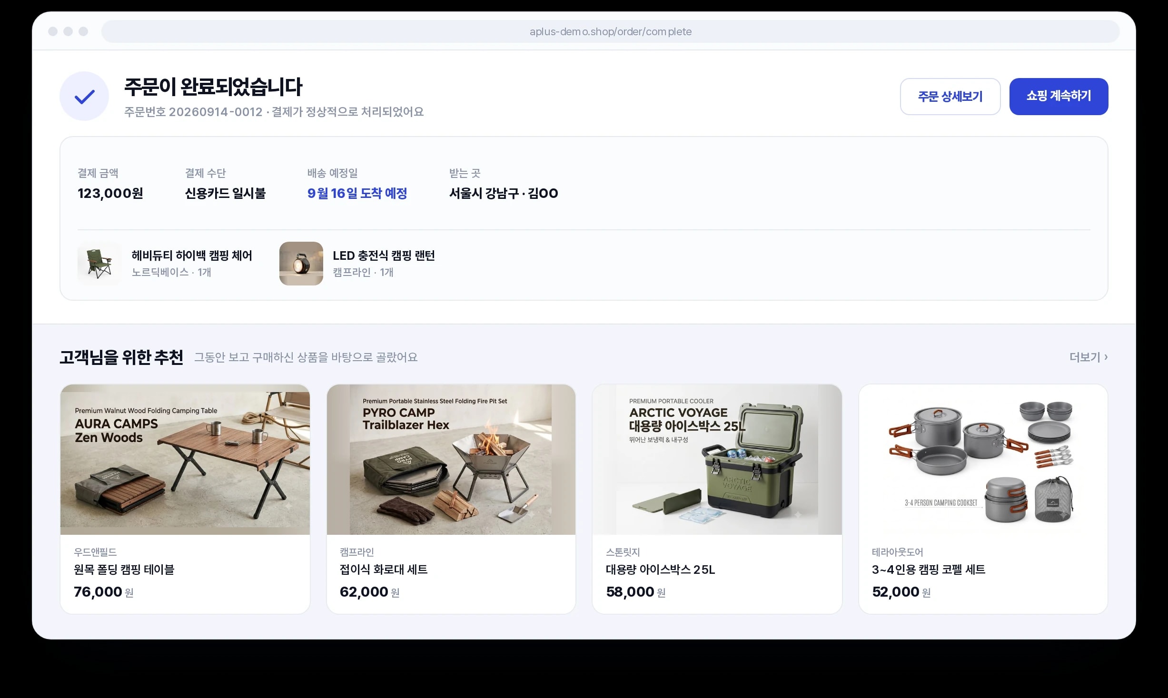Click the 123,000원 payment amount

click(110, 193)
